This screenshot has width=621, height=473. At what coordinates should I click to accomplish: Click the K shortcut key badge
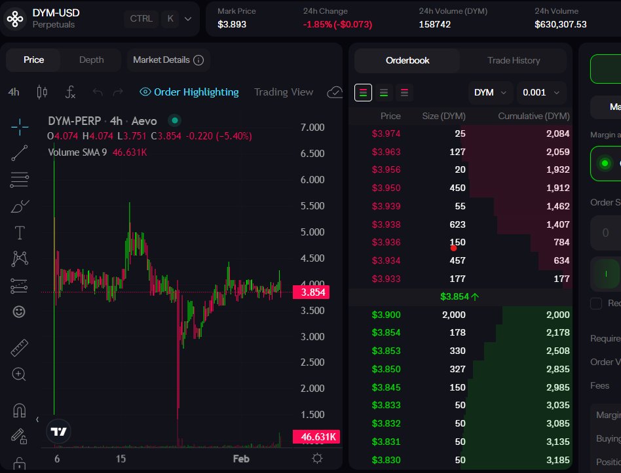coord(170,18)
